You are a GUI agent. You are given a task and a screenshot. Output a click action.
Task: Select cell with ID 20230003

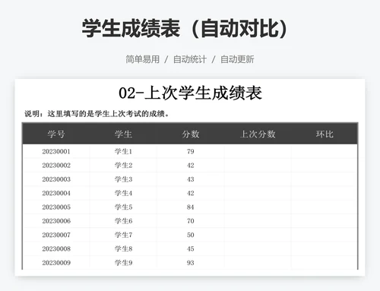(56, 179)
